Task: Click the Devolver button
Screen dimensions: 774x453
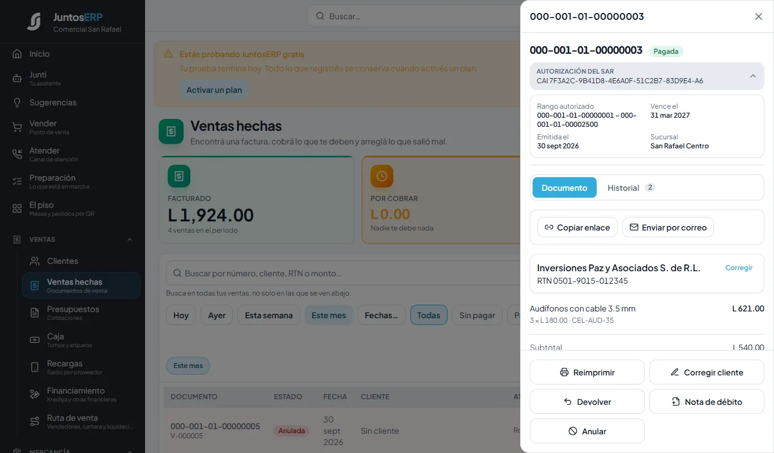Action: tap(587, 401)
